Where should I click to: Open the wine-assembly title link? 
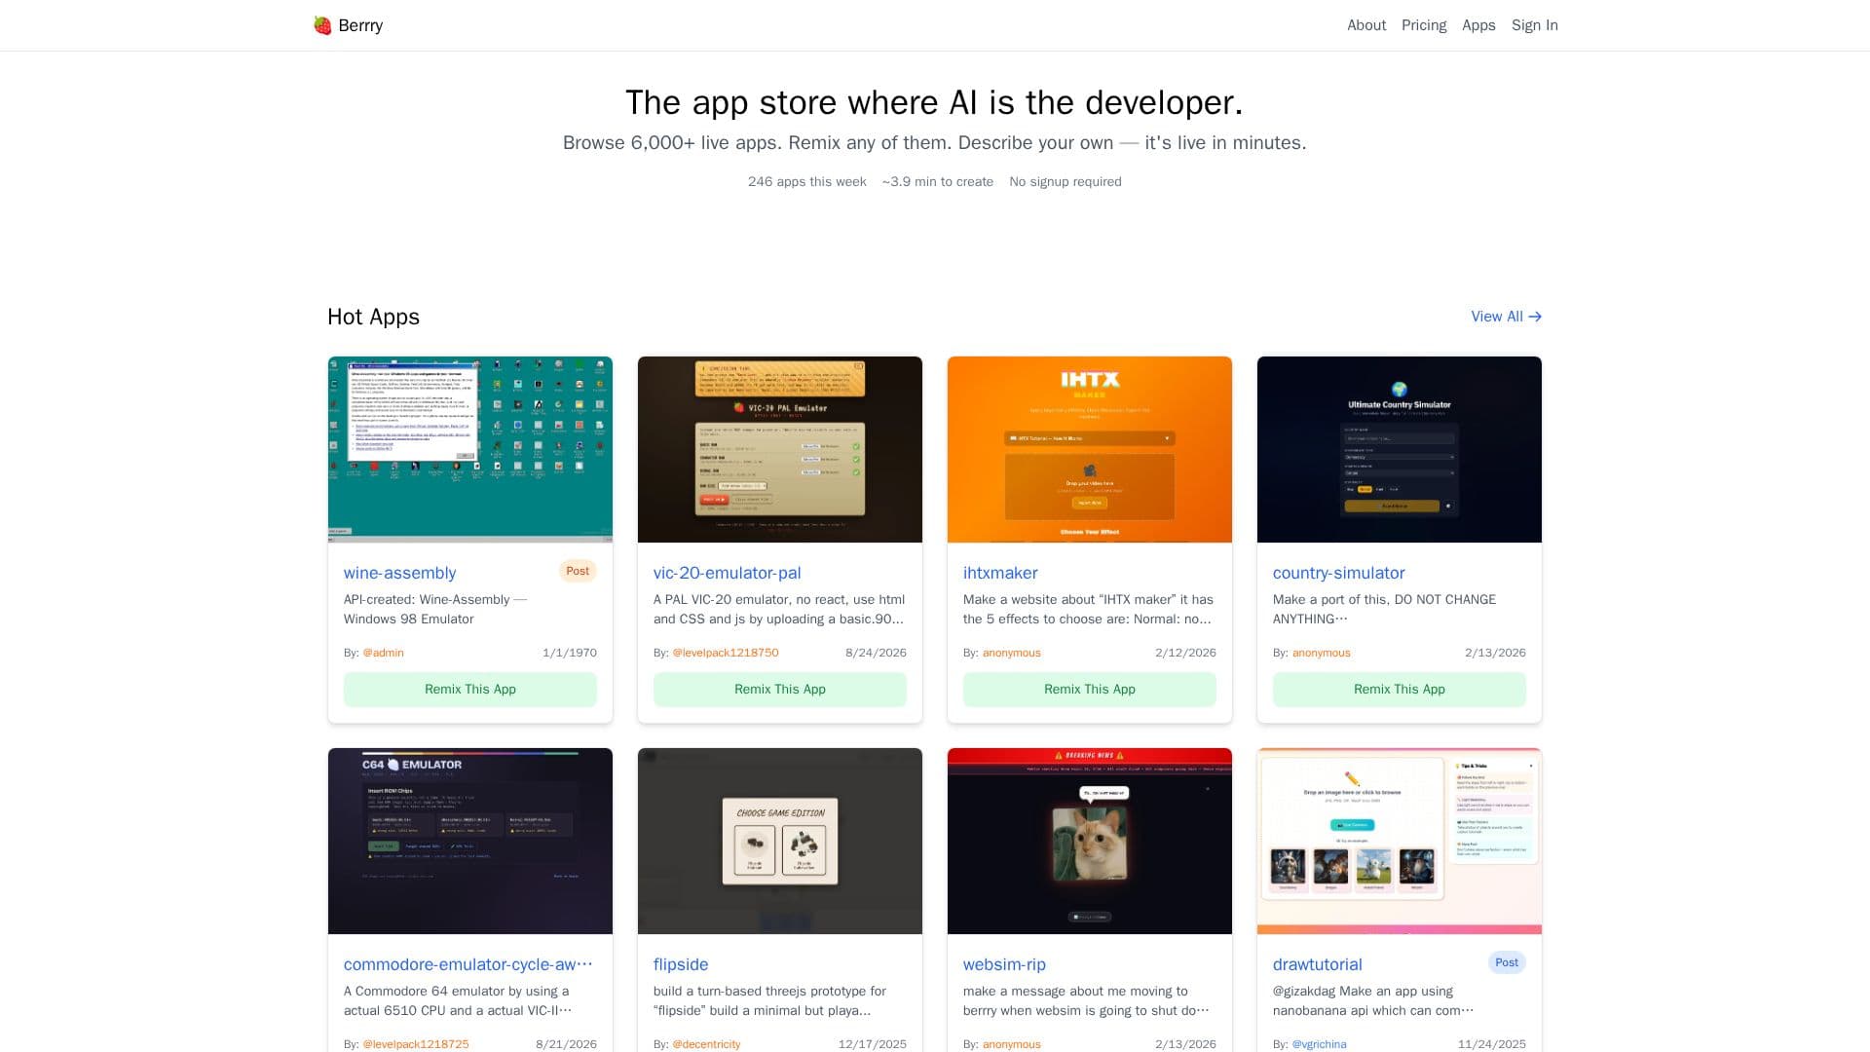[x=399, y=573]
